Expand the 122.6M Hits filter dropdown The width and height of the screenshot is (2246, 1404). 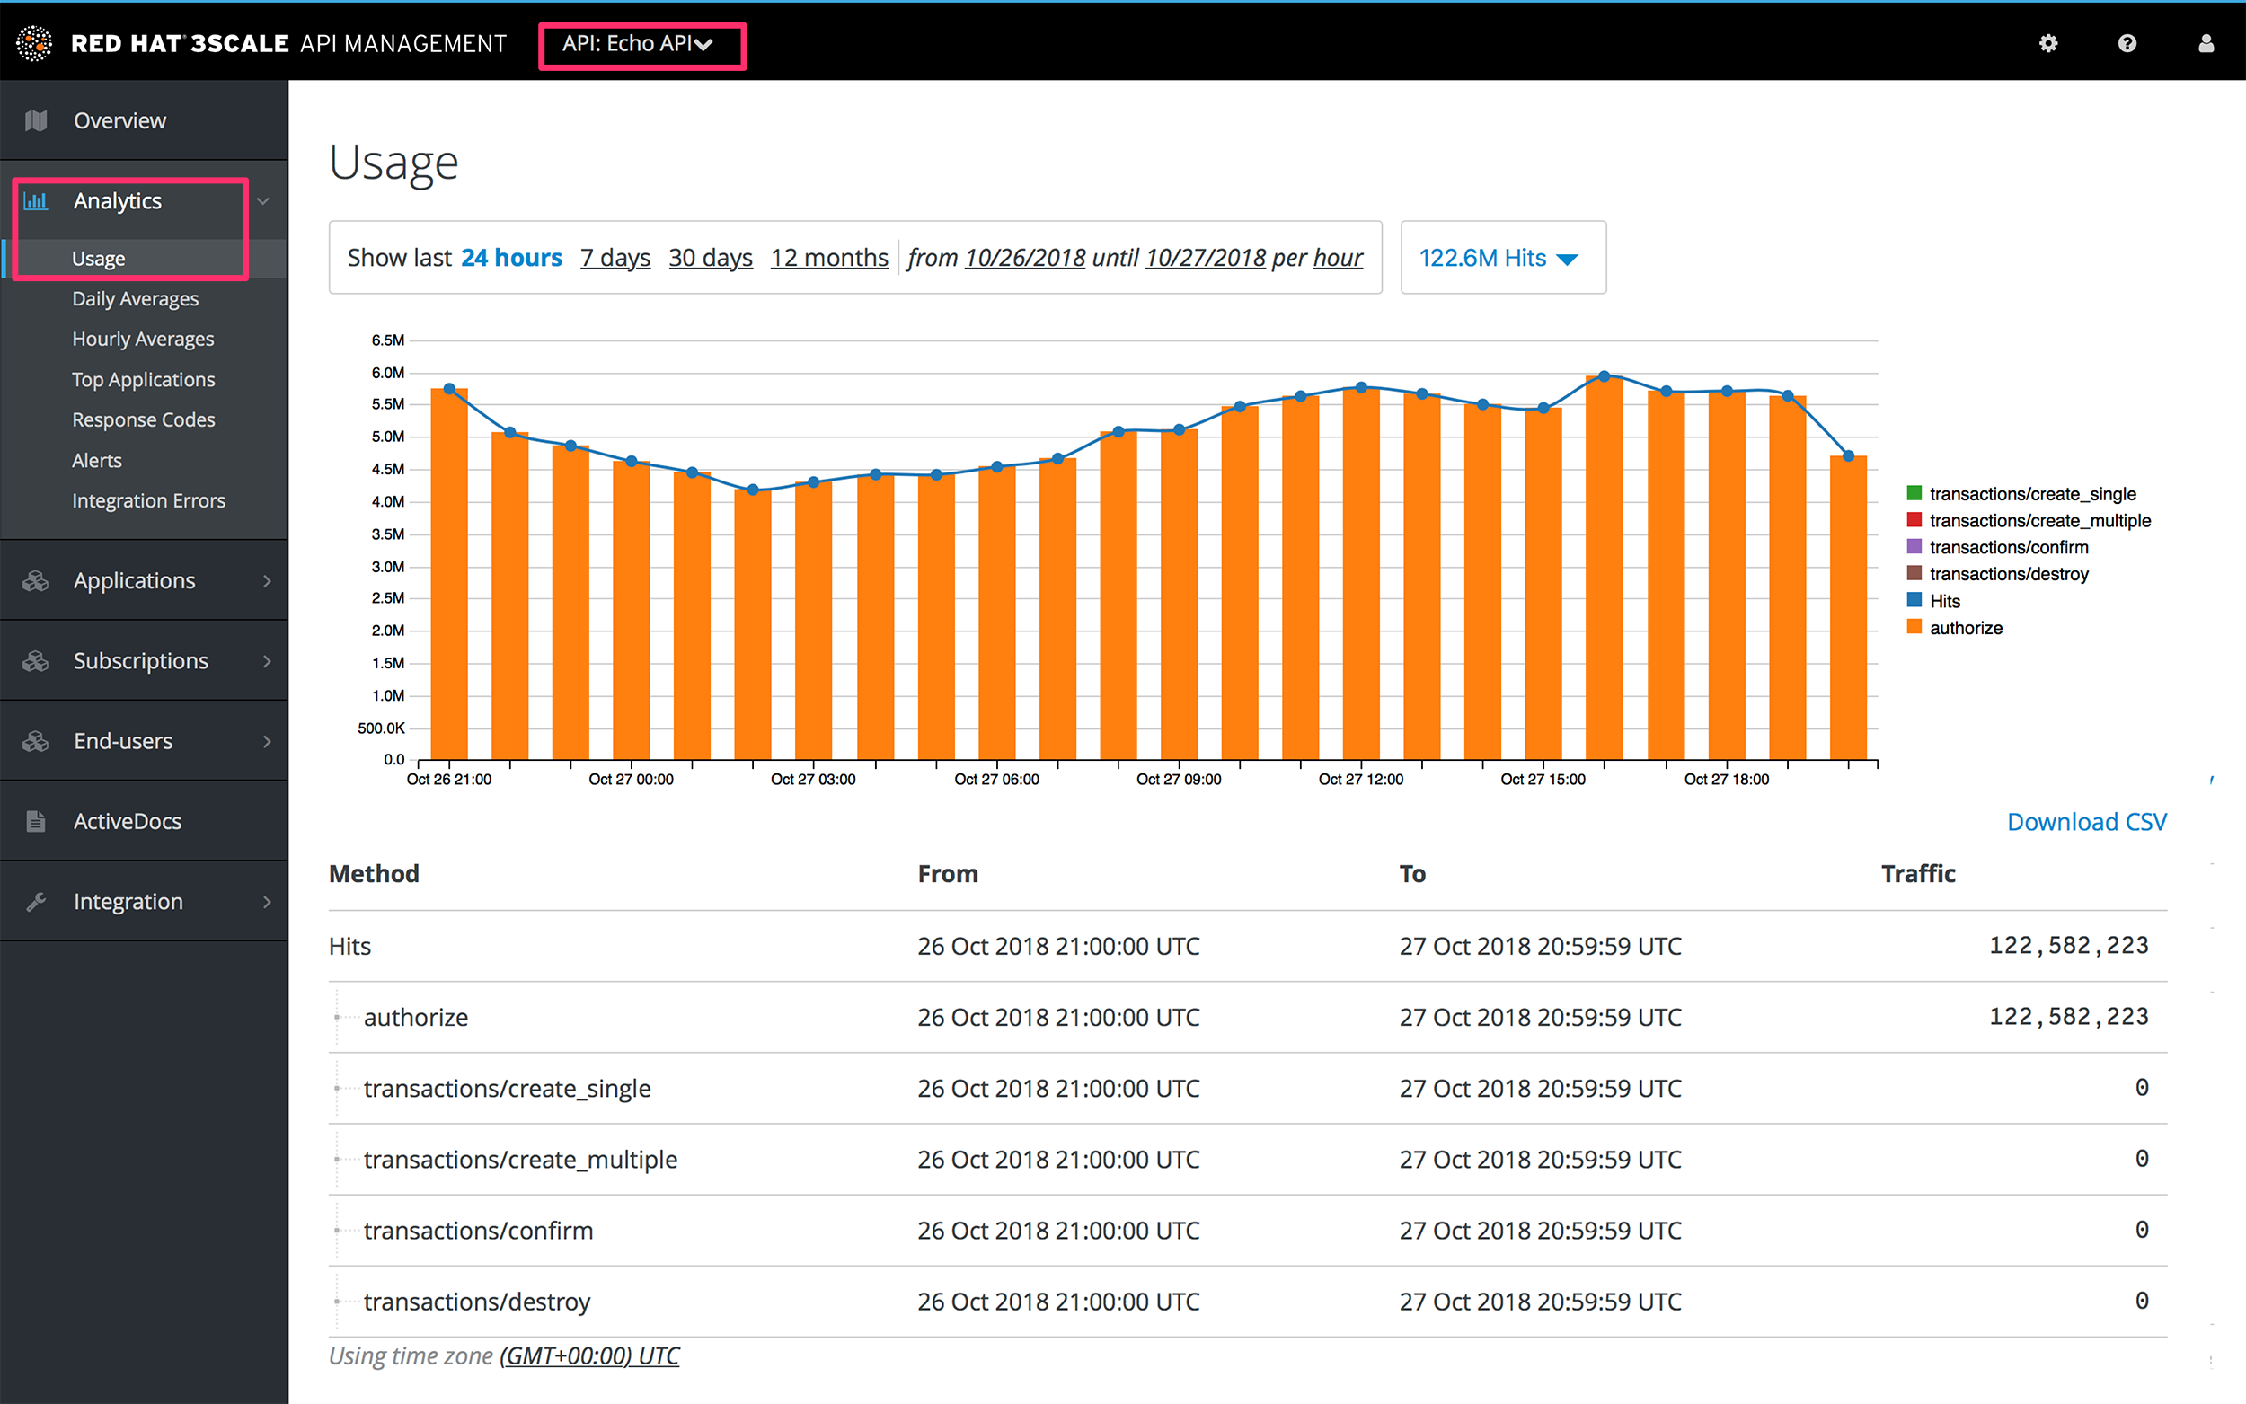coord(1499,259)
